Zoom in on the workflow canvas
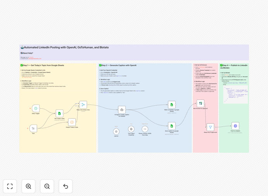Viewport: 268px width, 196px height. (28, 186)
